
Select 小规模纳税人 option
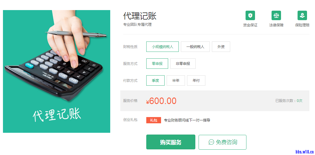tap(163, 47)
